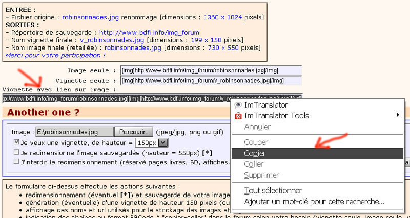
Task: Click the 199 x 150 dimensions value
Action: click(207, 40)
